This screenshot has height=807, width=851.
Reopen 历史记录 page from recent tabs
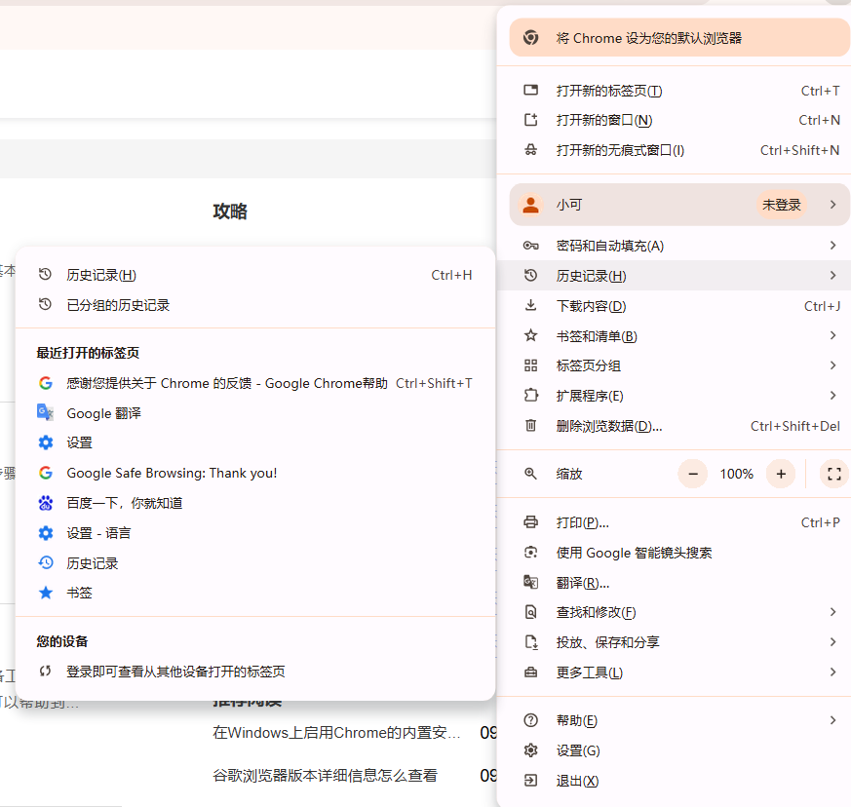pos(255,562)
